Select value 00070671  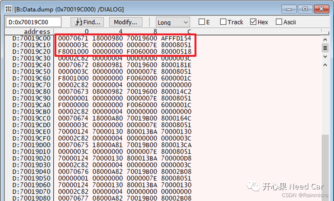(73, 38)
